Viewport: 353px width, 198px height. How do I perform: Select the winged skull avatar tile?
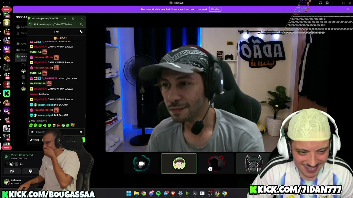click(x=253, y=164)
